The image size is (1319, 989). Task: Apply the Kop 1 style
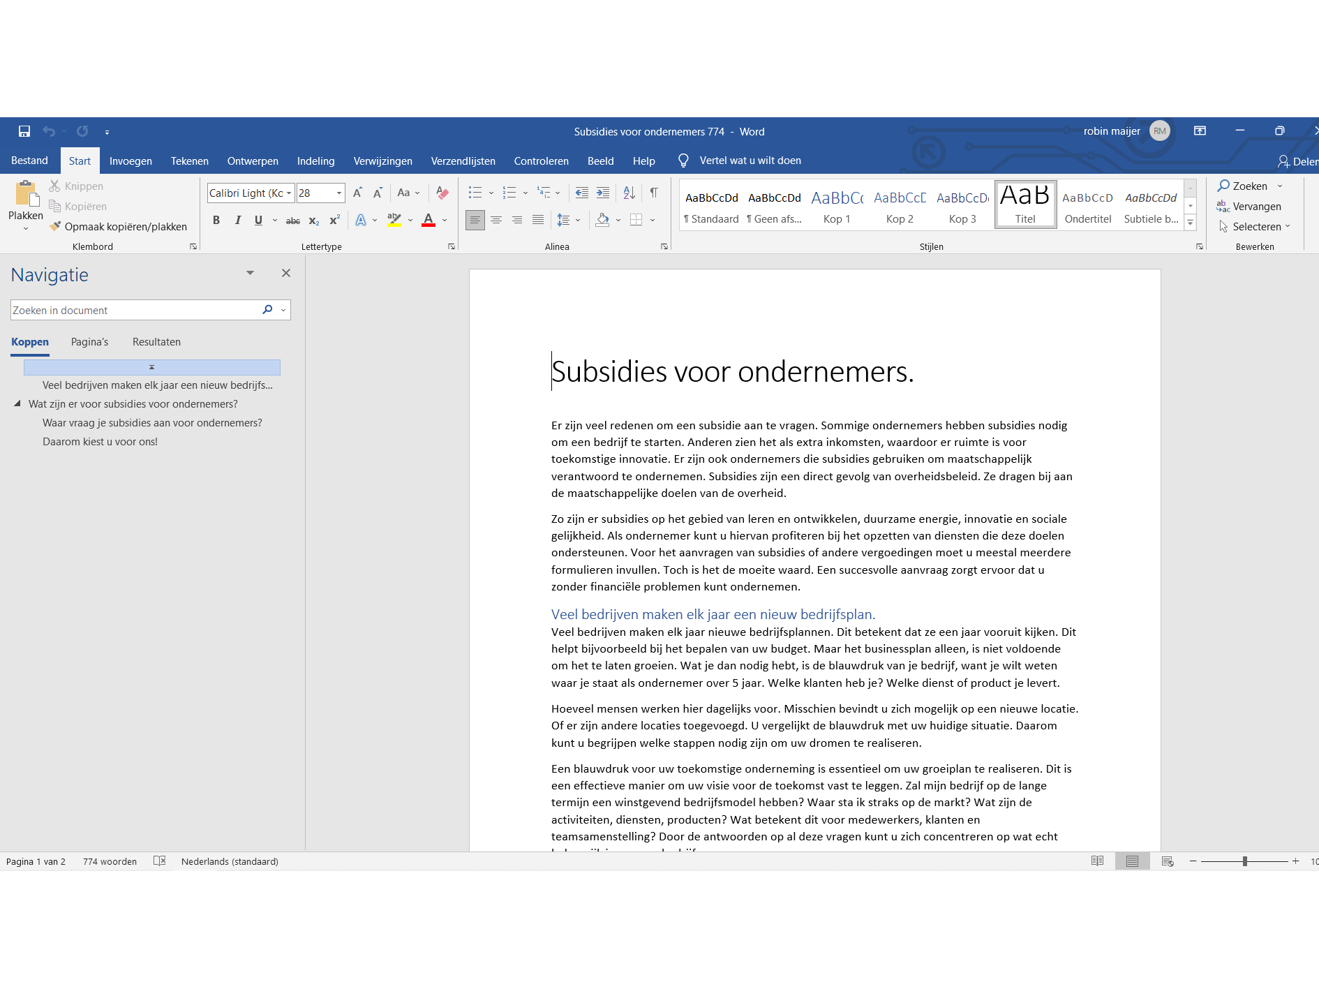pyautogui.click(x=837, y=205)
